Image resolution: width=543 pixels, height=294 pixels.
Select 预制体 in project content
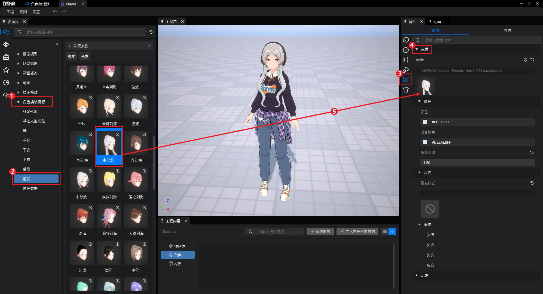coord(177,246)
